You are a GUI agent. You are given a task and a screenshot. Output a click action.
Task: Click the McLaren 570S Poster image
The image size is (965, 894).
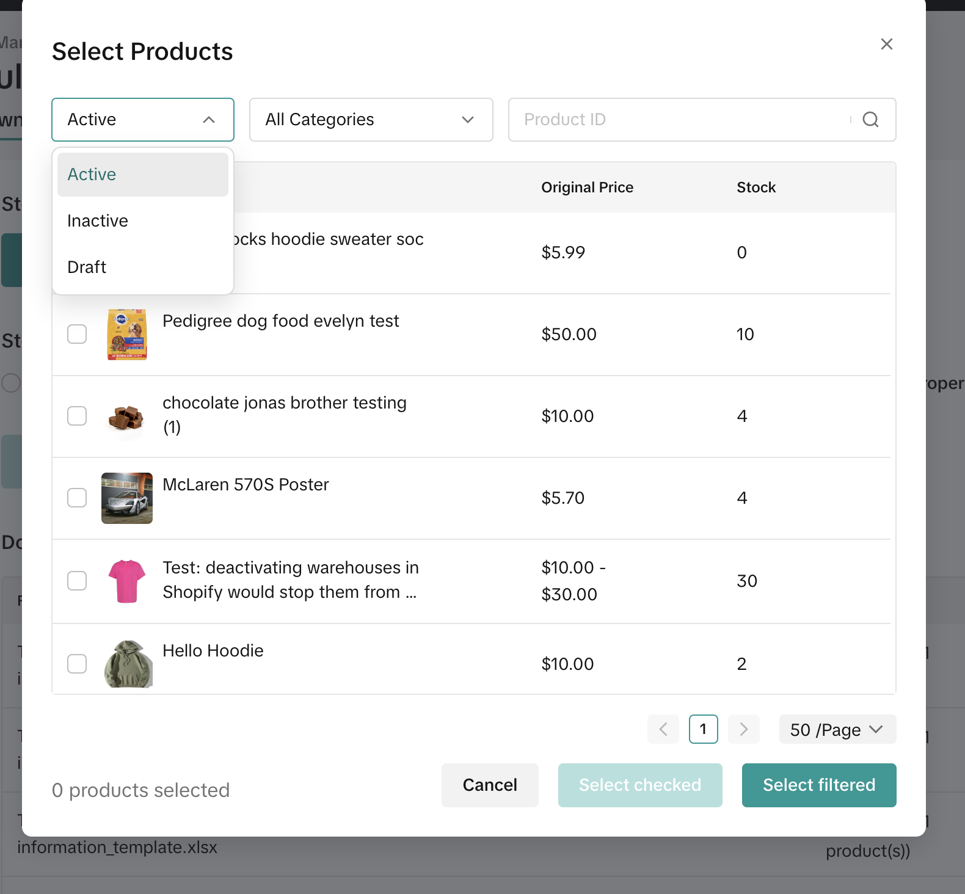coord(127,498)
